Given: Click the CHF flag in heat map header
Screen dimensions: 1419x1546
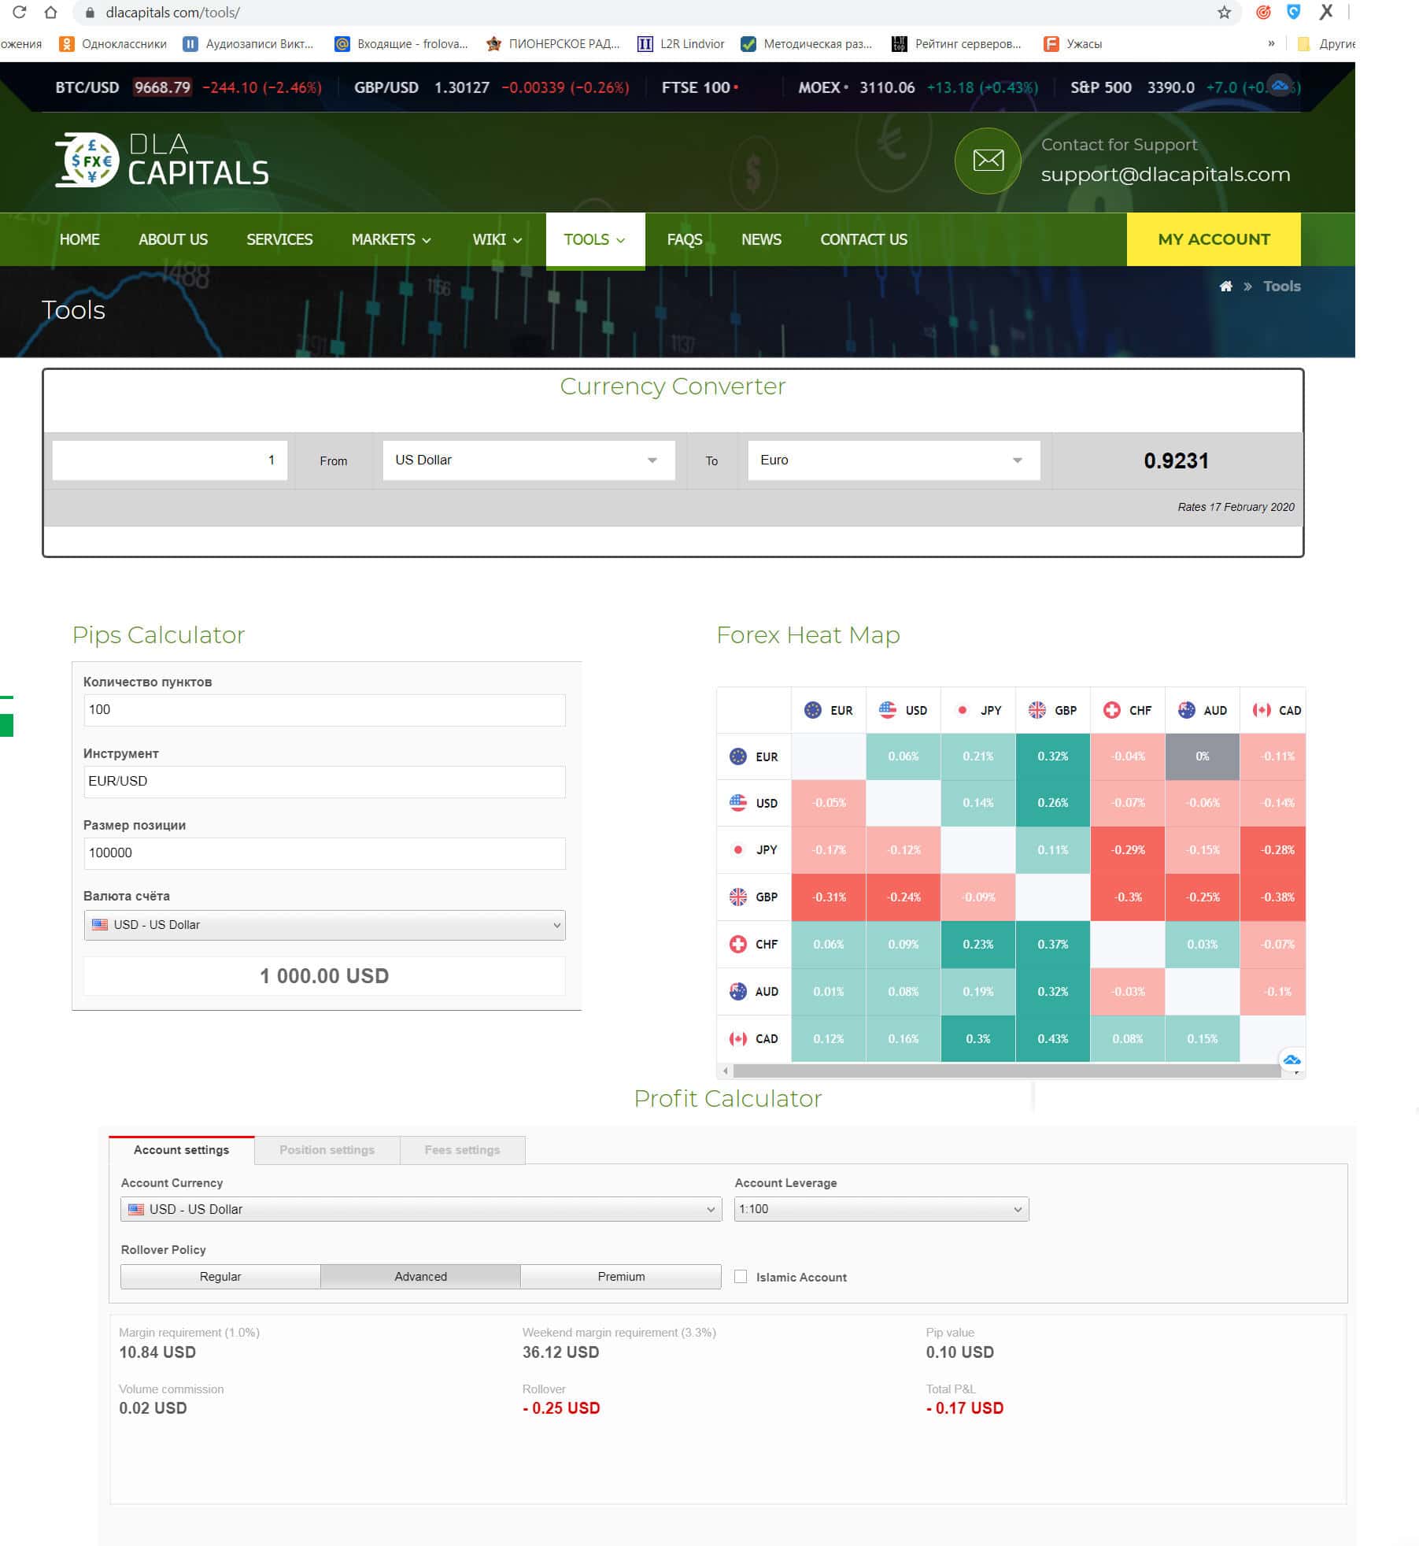Looking at the screenshot, I should coord(1112,710).
